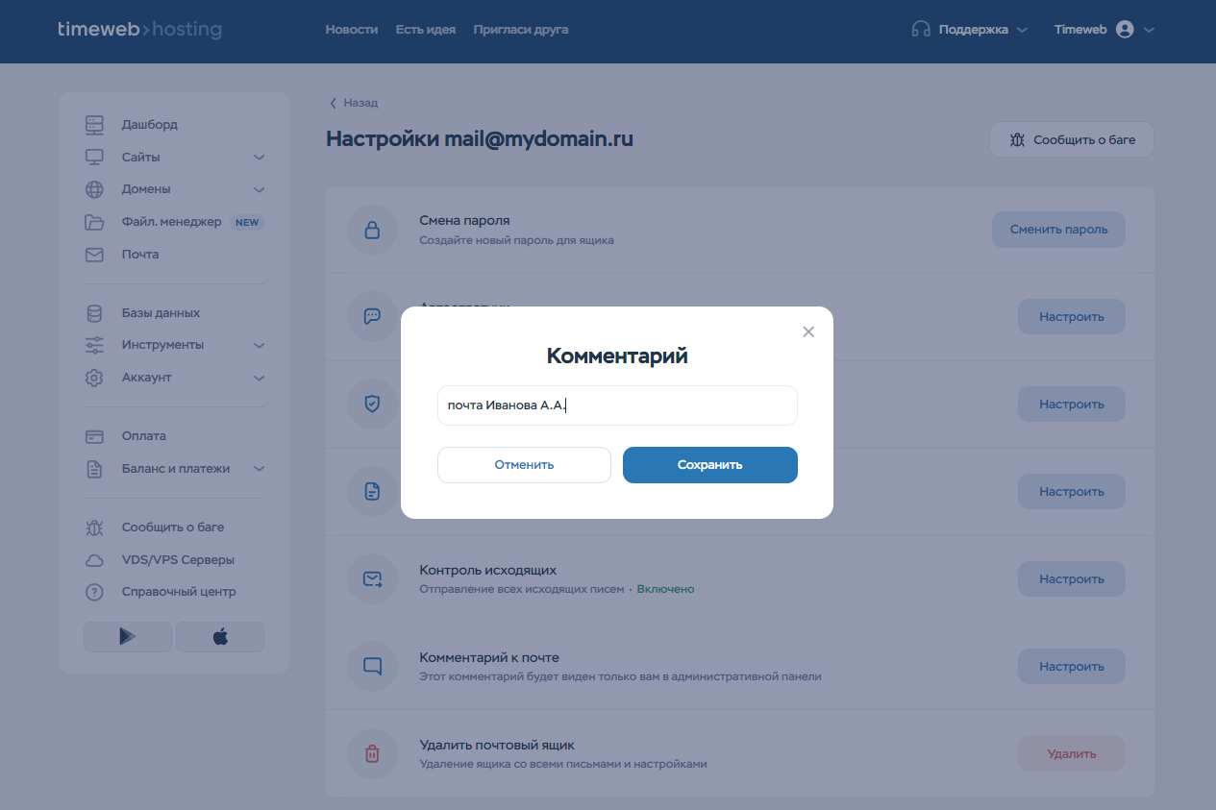Open the Поддержка dropdown menu

973,30
